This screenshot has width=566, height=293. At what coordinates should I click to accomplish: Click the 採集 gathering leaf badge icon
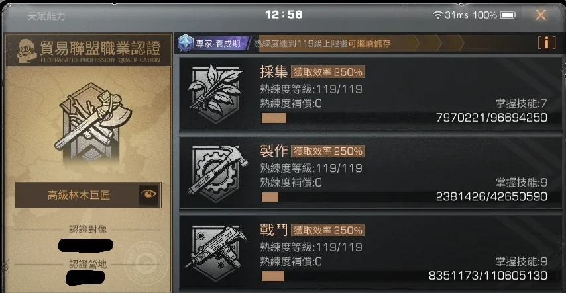tap(215, 93)
